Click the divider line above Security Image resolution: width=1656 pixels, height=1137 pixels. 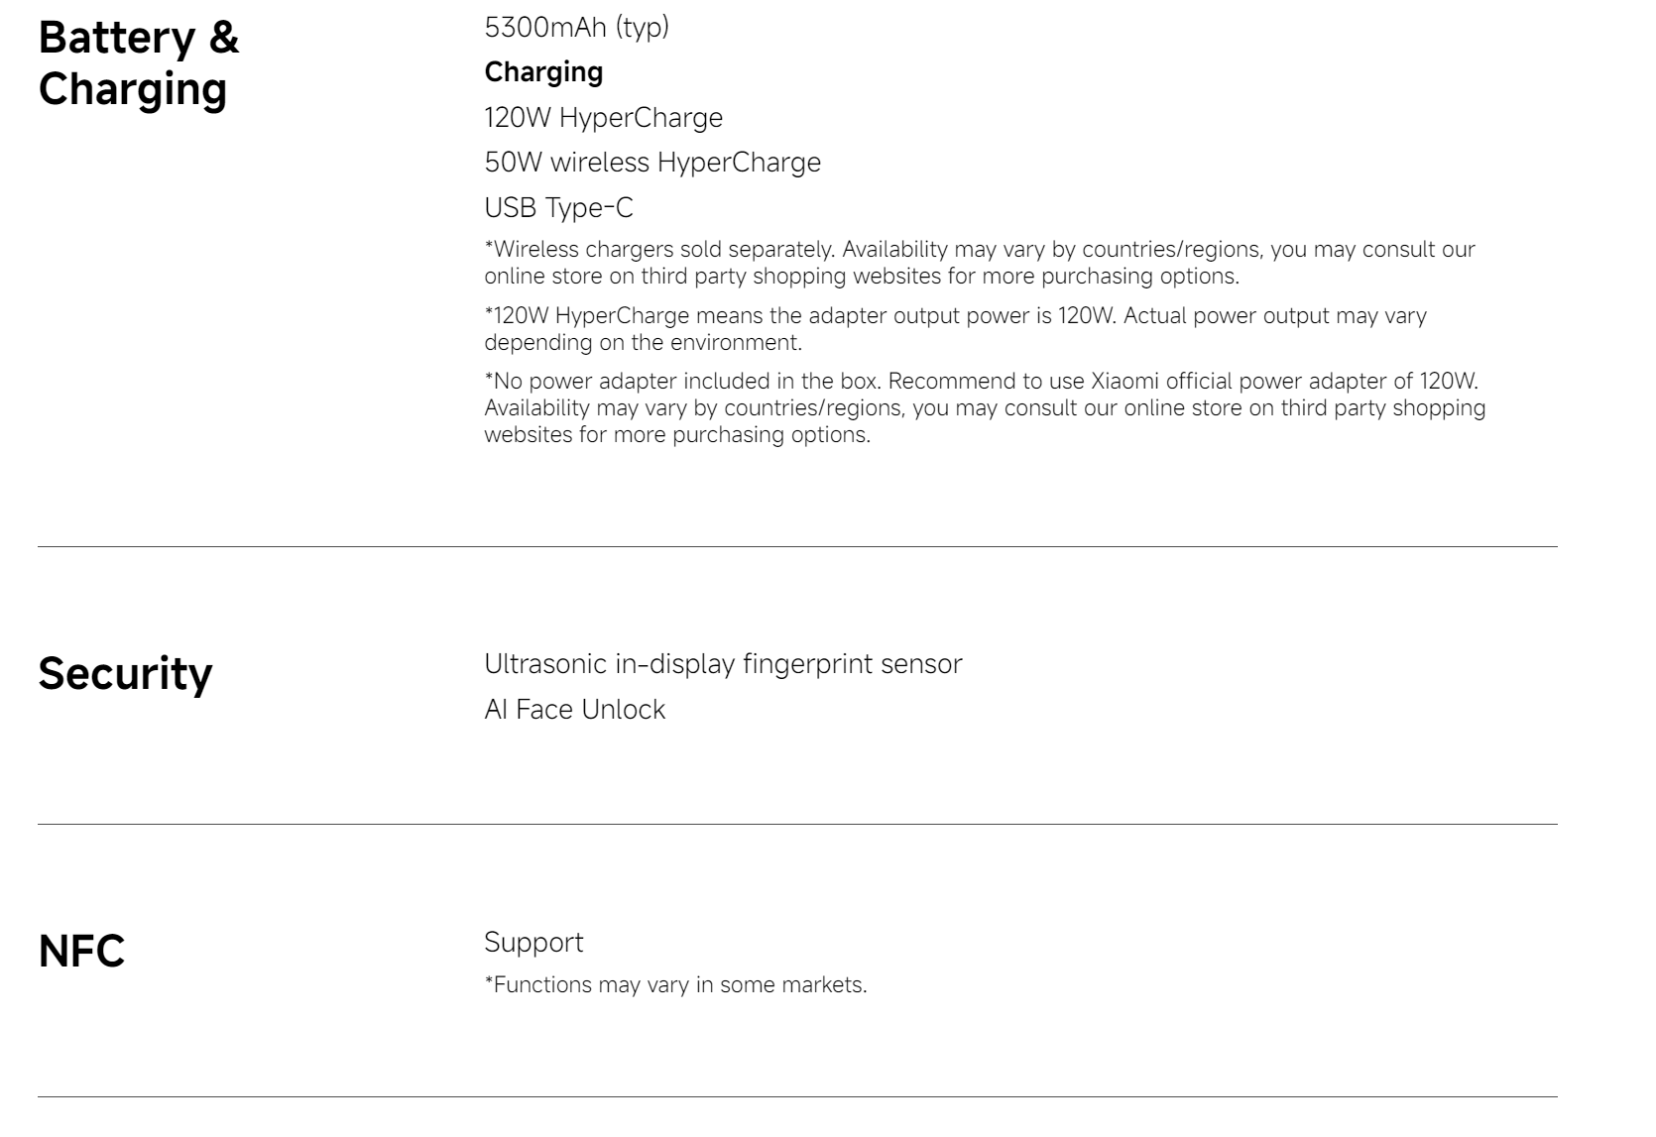[x=797, y=546]
